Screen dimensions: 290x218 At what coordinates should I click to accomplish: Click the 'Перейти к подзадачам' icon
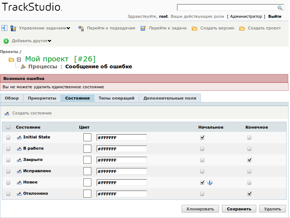pyautogui.click(x=81, y=28)
